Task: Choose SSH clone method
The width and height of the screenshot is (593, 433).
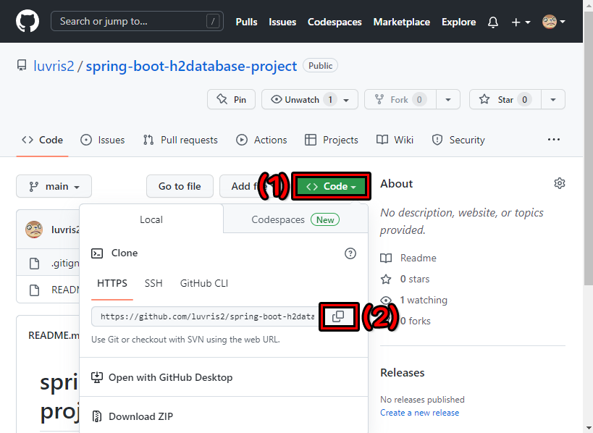Action: click(x=153, y=284)
